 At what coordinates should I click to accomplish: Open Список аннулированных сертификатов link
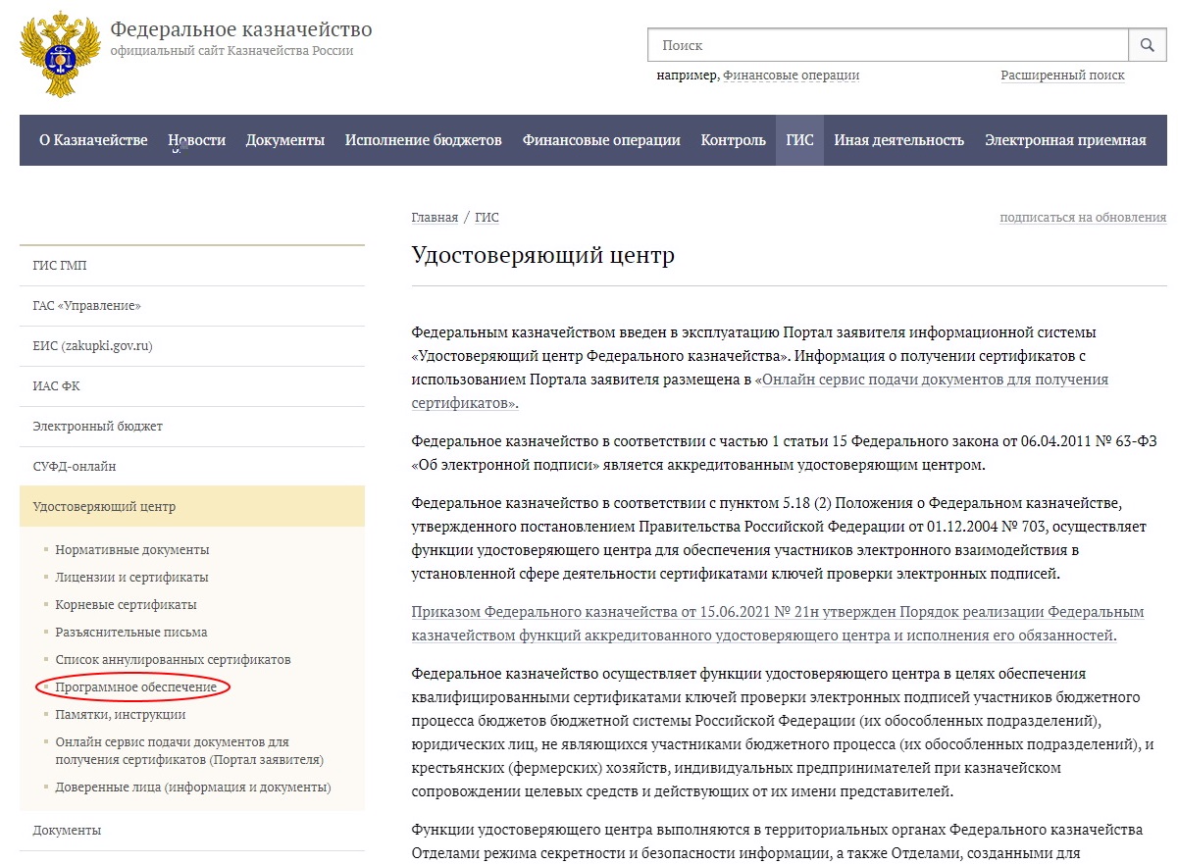173,660
